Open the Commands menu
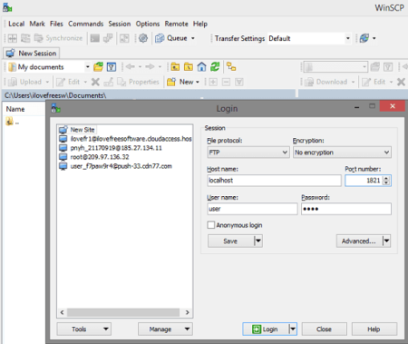This screenshot has height=344, width=408. pos(85,24)
